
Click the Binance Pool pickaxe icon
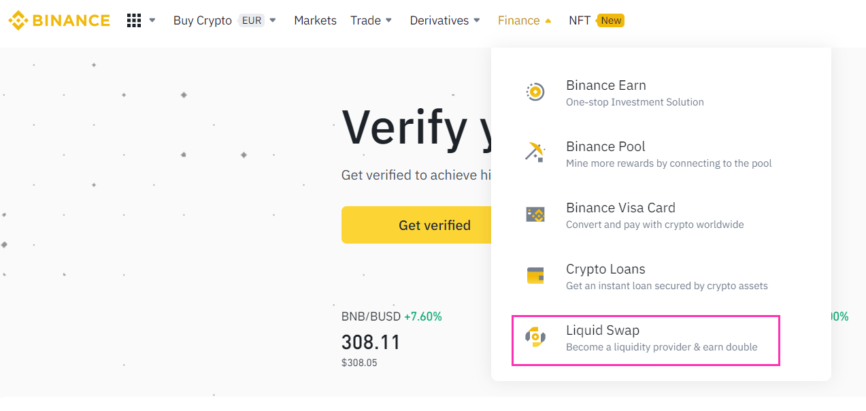535,152
